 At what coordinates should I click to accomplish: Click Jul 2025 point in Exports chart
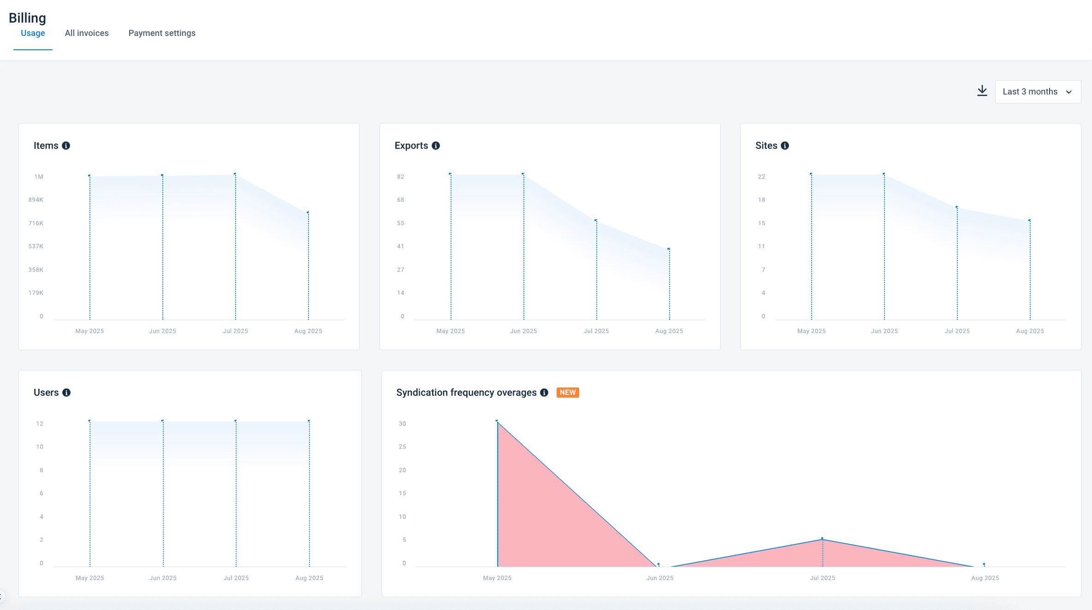[596, 220]
